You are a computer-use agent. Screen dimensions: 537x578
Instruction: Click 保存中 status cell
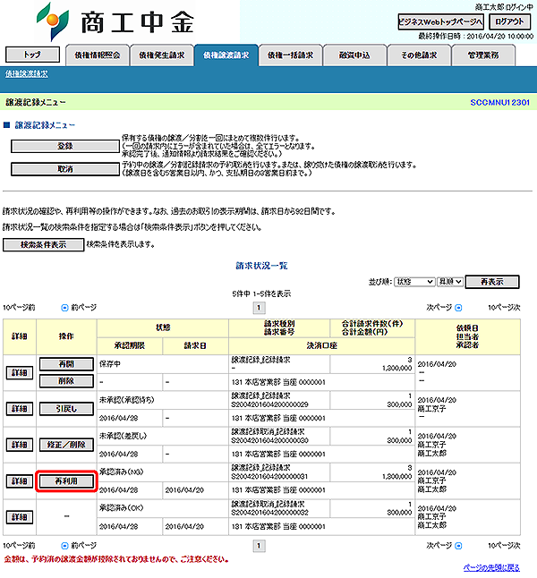click(x=162, y=364)
